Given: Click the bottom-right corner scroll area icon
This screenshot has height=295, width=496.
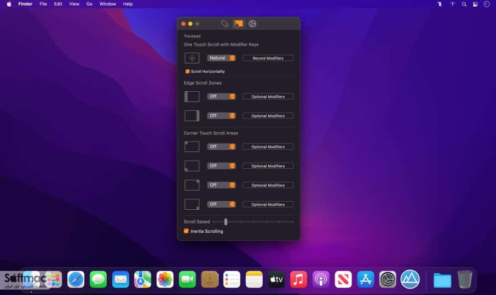Looking at the screenshot, I should (x=192, y=204).
